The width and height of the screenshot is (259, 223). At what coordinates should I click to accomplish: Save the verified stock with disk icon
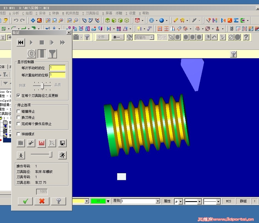[x=62, y=143]
